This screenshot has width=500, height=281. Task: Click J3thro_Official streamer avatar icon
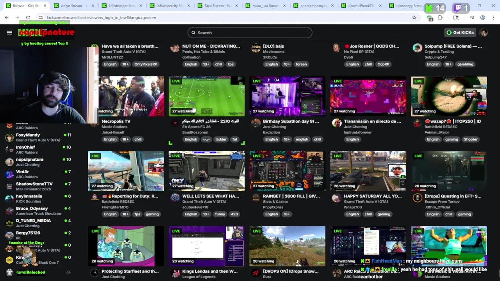[x=417, y=198]
